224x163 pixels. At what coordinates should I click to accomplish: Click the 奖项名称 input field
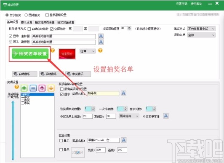coord(103,94)
